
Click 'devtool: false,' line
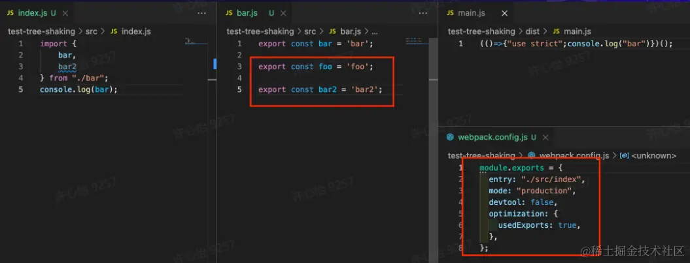pyautogui.click(x=523, y=202)
